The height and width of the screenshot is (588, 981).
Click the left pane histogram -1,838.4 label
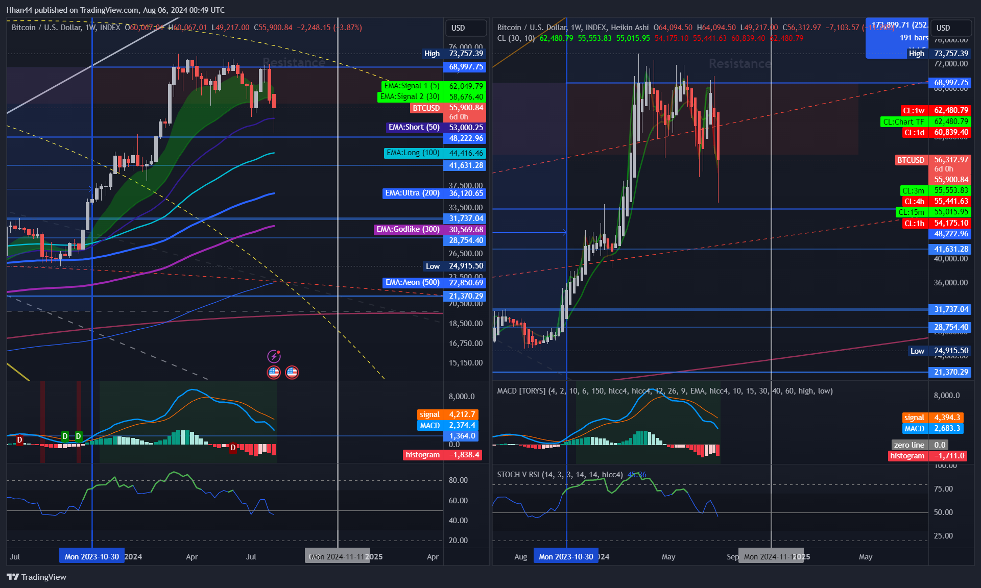coord(442,455)
